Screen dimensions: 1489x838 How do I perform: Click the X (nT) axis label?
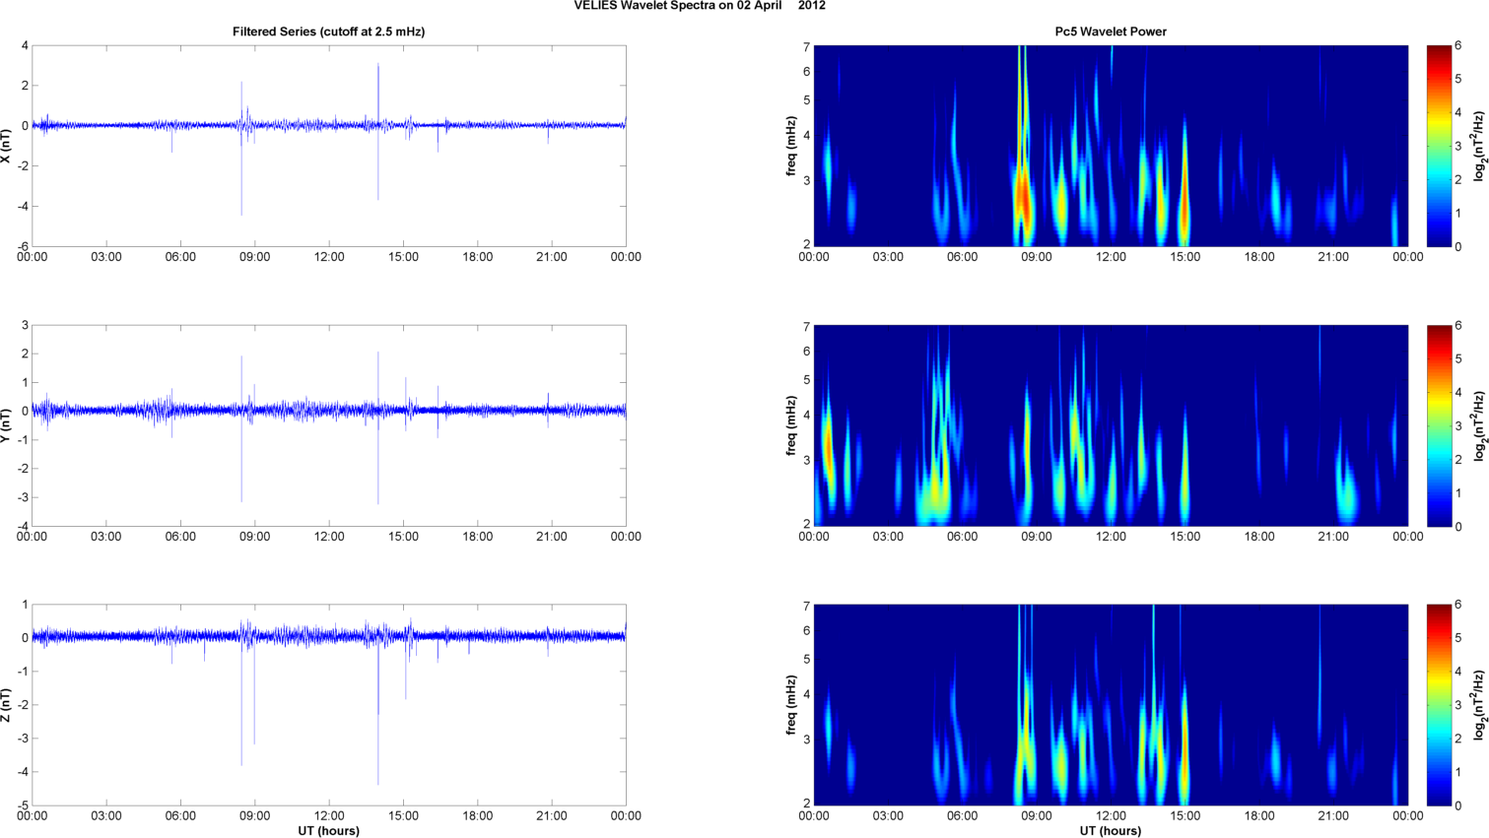(8, 146)
